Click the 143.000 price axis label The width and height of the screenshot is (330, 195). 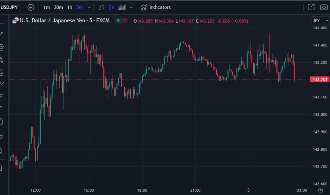(320, 114)
